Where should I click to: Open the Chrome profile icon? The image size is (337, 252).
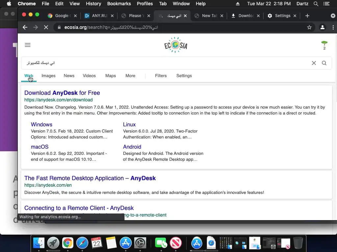[x=323, y=28]
